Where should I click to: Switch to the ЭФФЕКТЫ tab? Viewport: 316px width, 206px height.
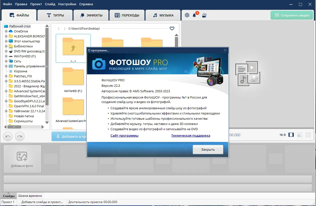coord(91,15)
